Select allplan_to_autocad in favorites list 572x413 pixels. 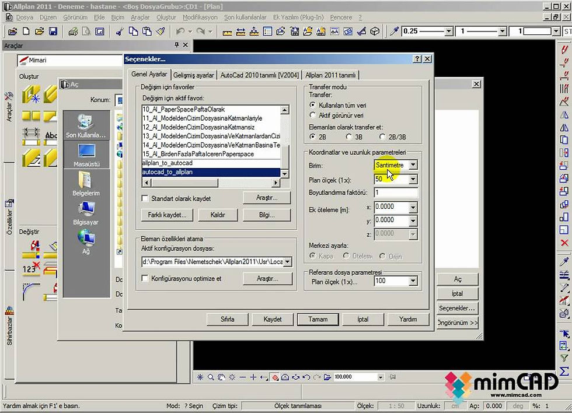[x=211, y=163]
